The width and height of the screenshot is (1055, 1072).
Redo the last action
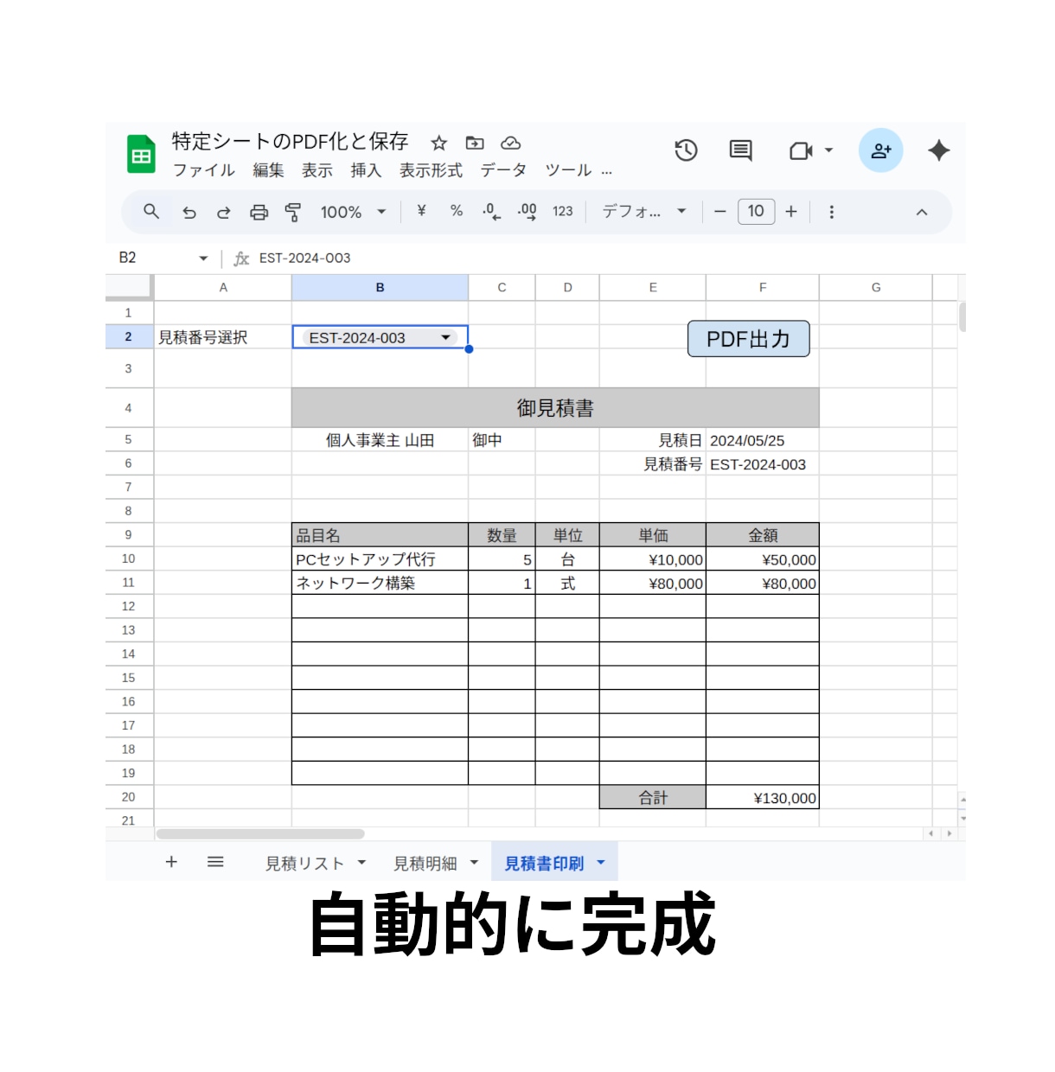[x=223, y=212]
